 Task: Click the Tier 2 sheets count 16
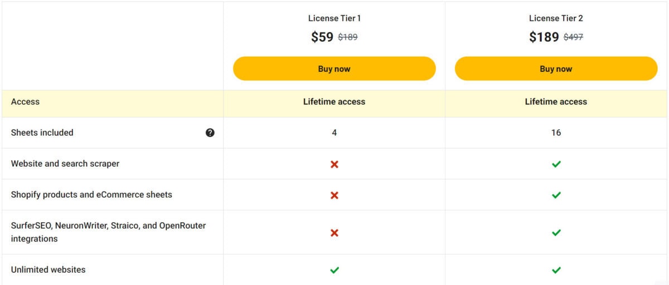[x=556, y=132]
